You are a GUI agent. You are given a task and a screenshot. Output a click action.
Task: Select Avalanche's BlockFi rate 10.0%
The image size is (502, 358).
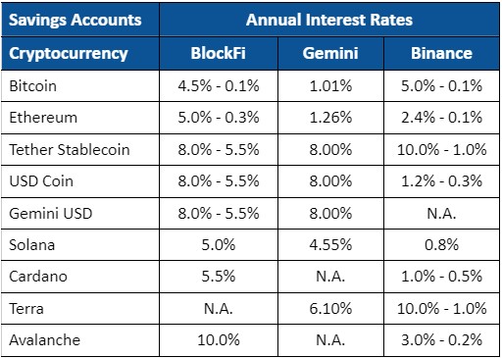pyautogui.click(x=219, y=340)
